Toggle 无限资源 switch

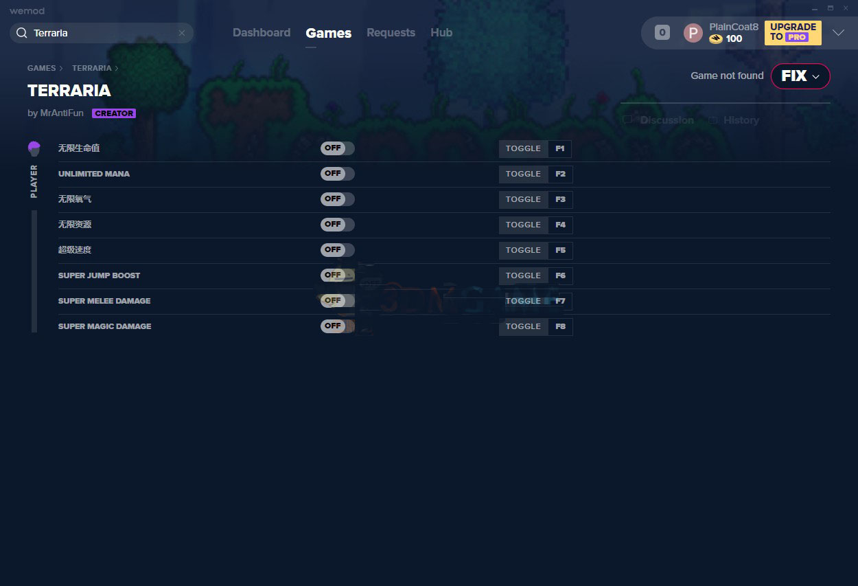coord(337,225)
